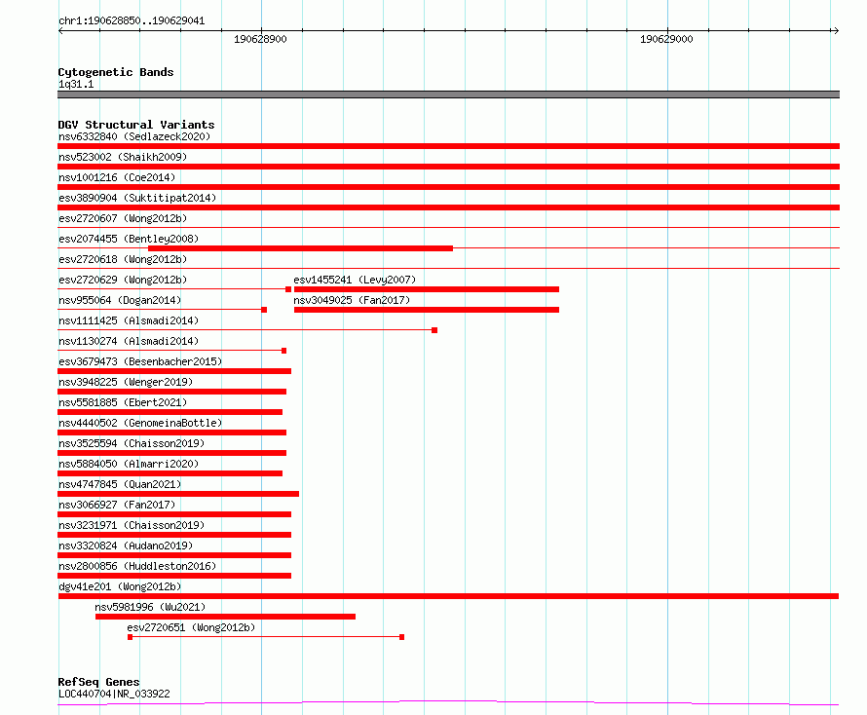The image size is (867, 715).
Task: Click the nsv6332840 (Sedlazeck2020) variant label
Action: (134, 136)
